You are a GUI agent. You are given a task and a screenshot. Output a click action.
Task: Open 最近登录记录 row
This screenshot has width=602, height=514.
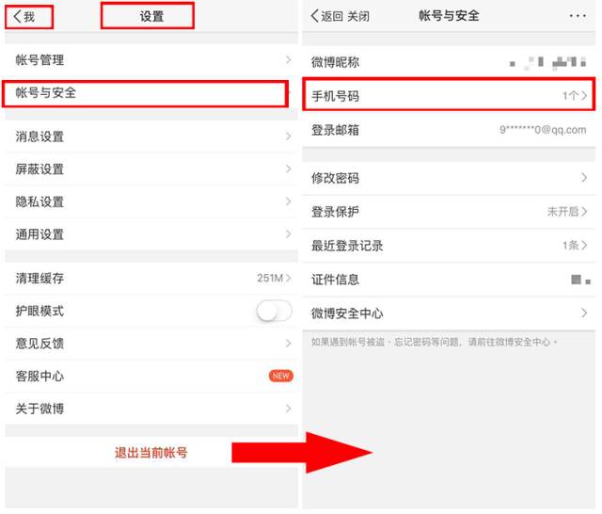click(x=449, y=246)
